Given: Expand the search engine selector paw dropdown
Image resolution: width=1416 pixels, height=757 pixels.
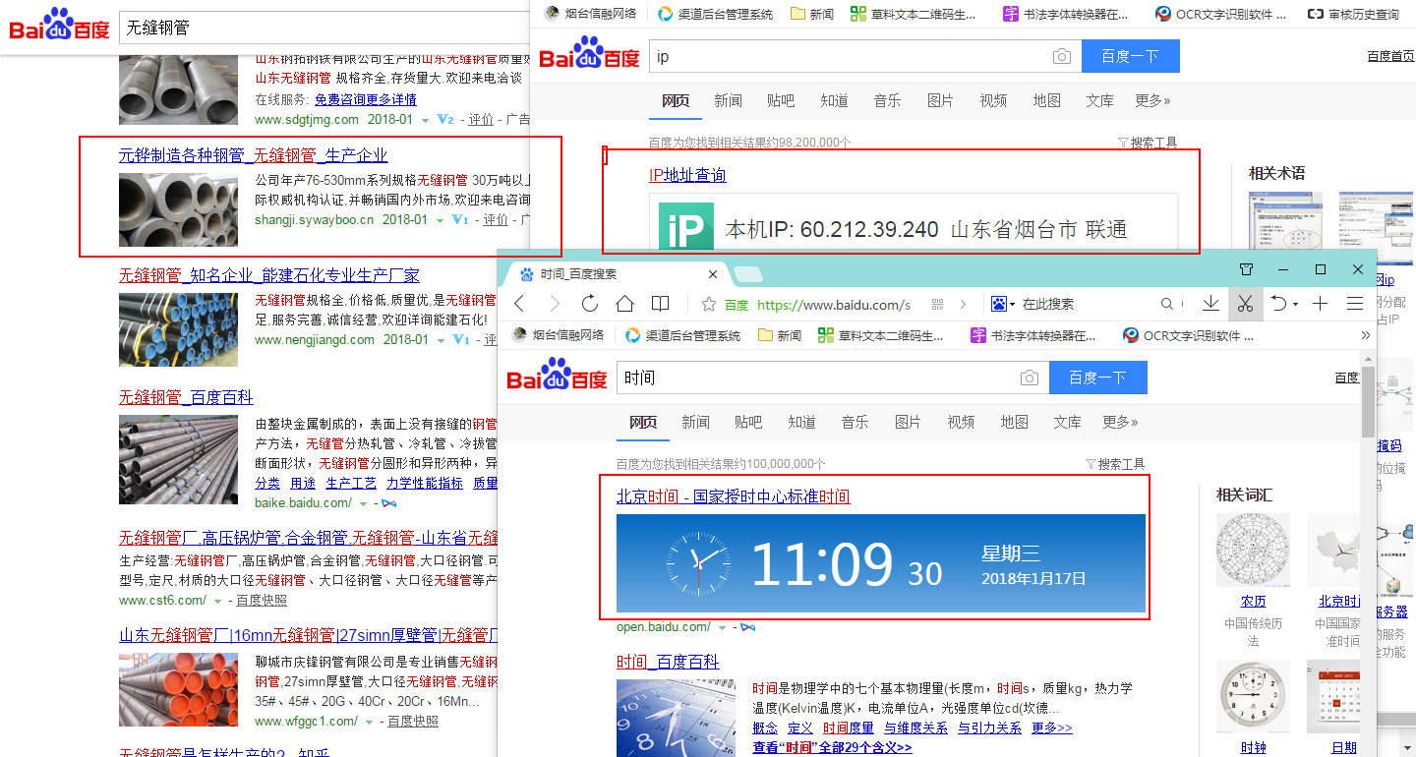Looking at the screenshot, I should 1003,305.
